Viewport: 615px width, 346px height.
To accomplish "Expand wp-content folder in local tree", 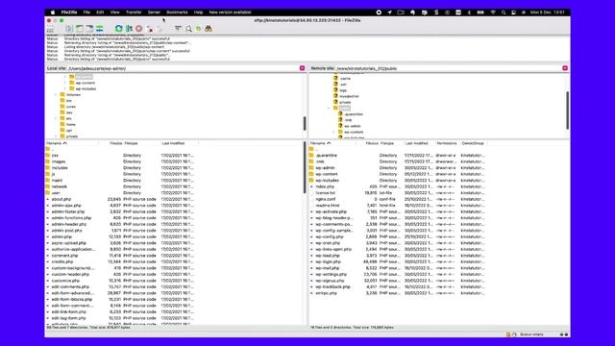I will [65, 83].
